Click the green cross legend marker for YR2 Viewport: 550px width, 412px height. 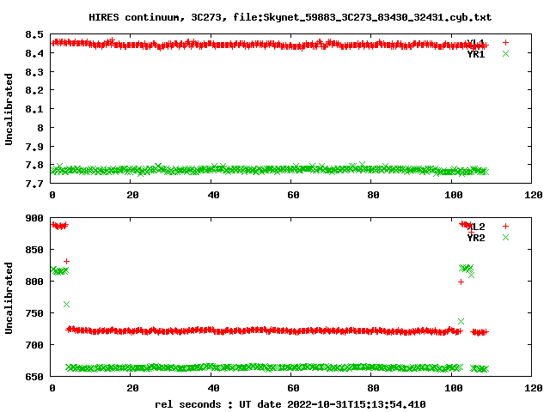[x=505, y=237]
